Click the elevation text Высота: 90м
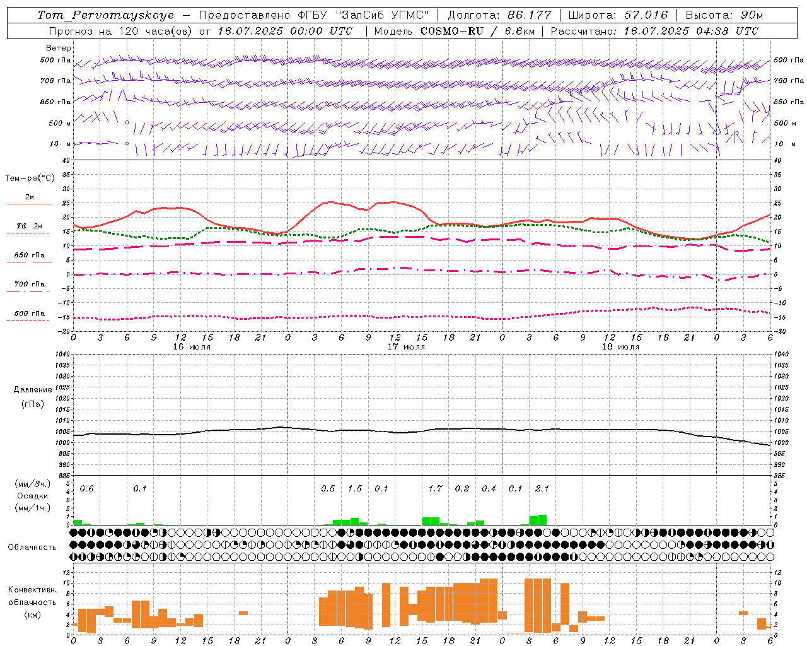The width and height of the screenshot is (807, 646). [x=724, y=15]
